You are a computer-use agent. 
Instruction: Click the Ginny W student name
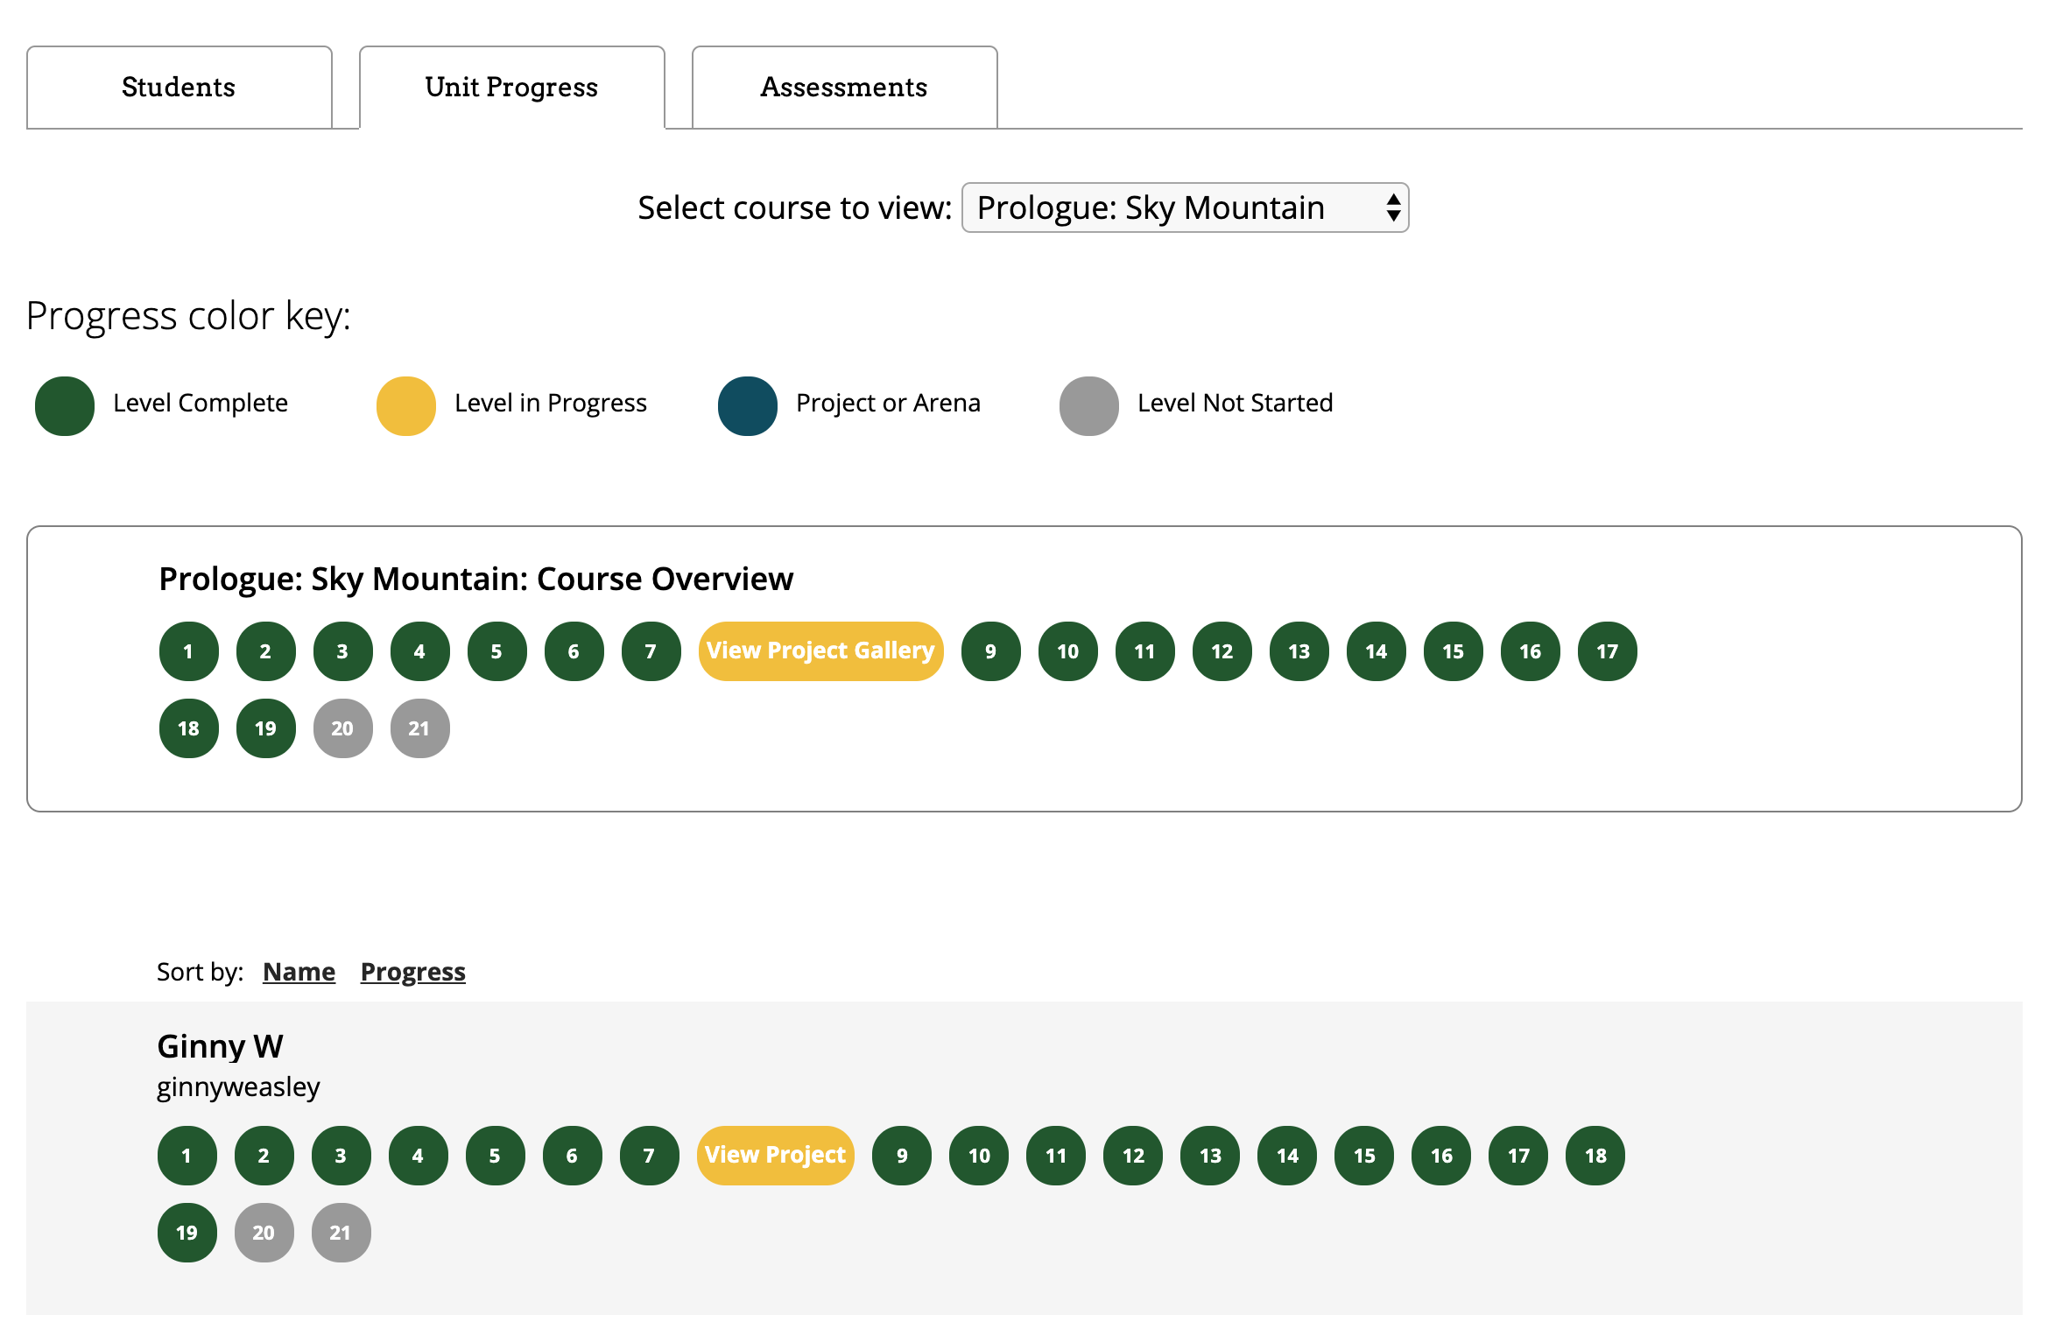[x=220, y=1046]
